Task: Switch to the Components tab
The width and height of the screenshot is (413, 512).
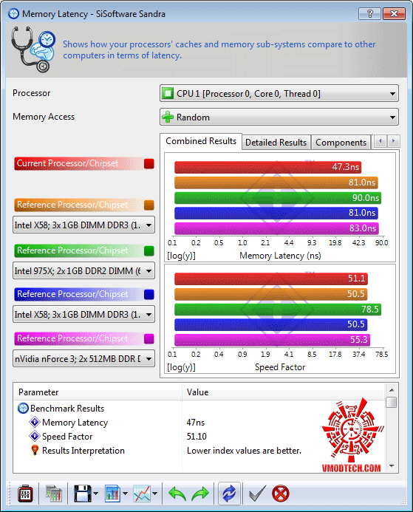Action: click(341, 143)
